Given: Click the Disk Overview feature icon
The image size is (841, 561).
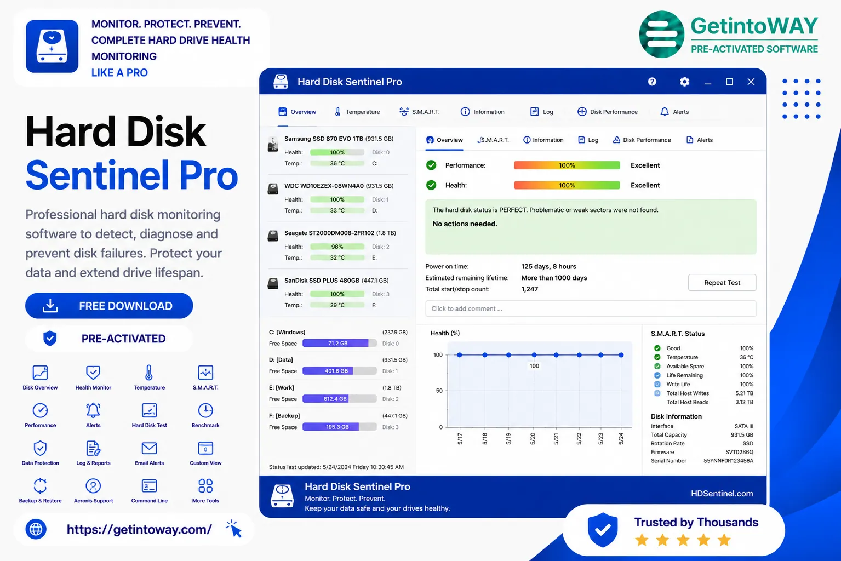Looking at the screenshot, I should [40, 373].
